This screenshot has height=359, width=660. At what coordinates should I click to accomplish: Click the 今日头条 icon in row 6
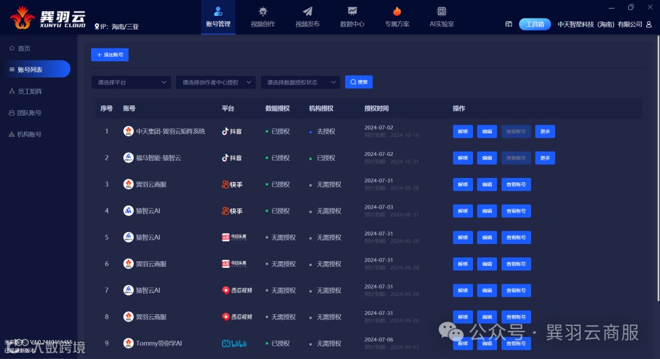click(x=234, y=264)
